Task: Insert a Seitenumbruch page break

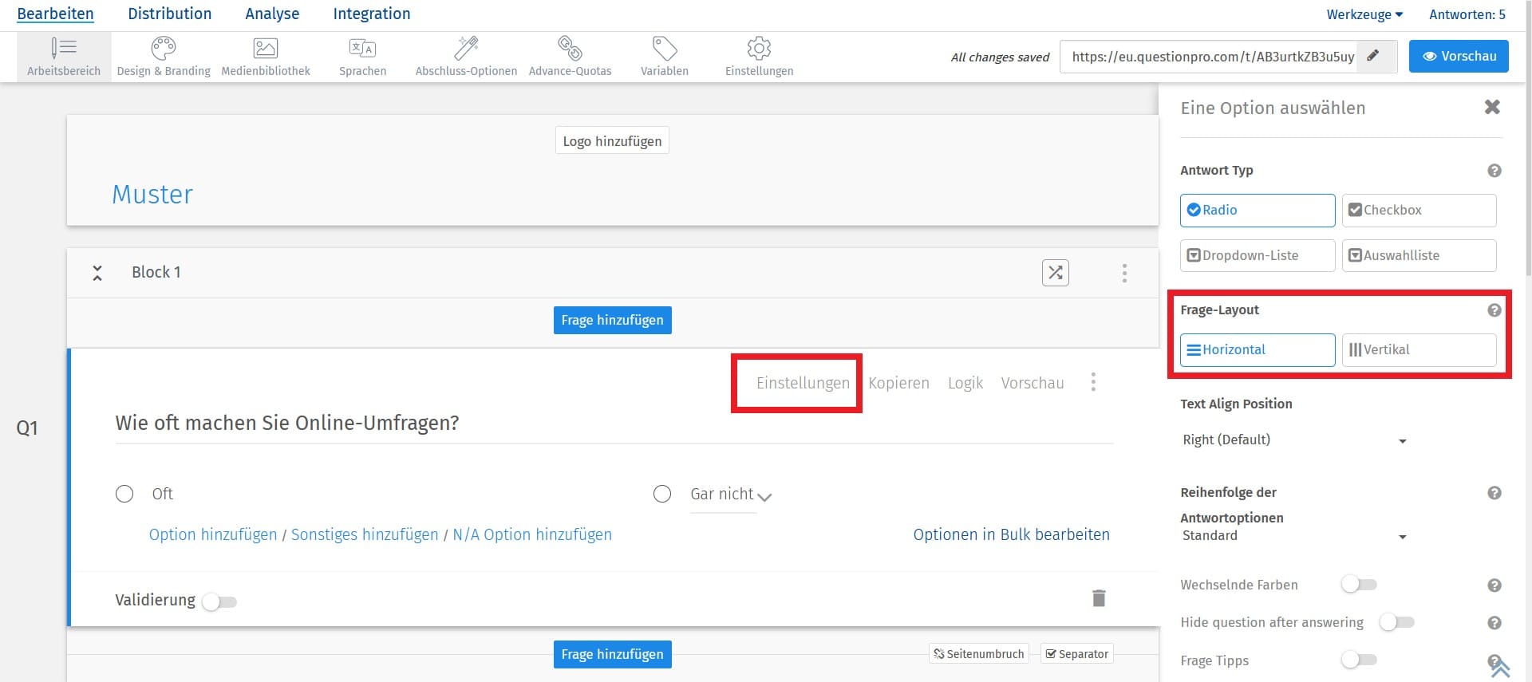Action: click(979, 654)
